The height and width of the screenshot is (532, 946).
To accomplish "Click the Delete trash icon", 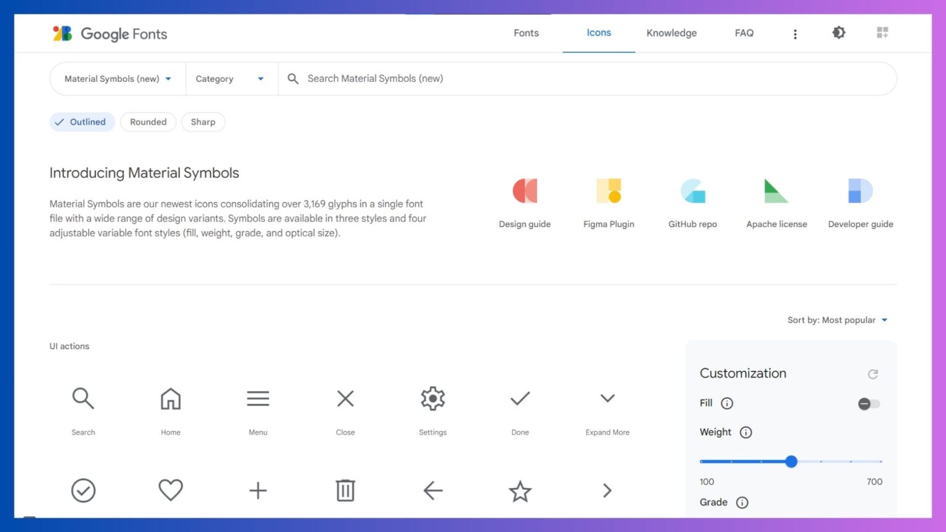I will point(345,491).
